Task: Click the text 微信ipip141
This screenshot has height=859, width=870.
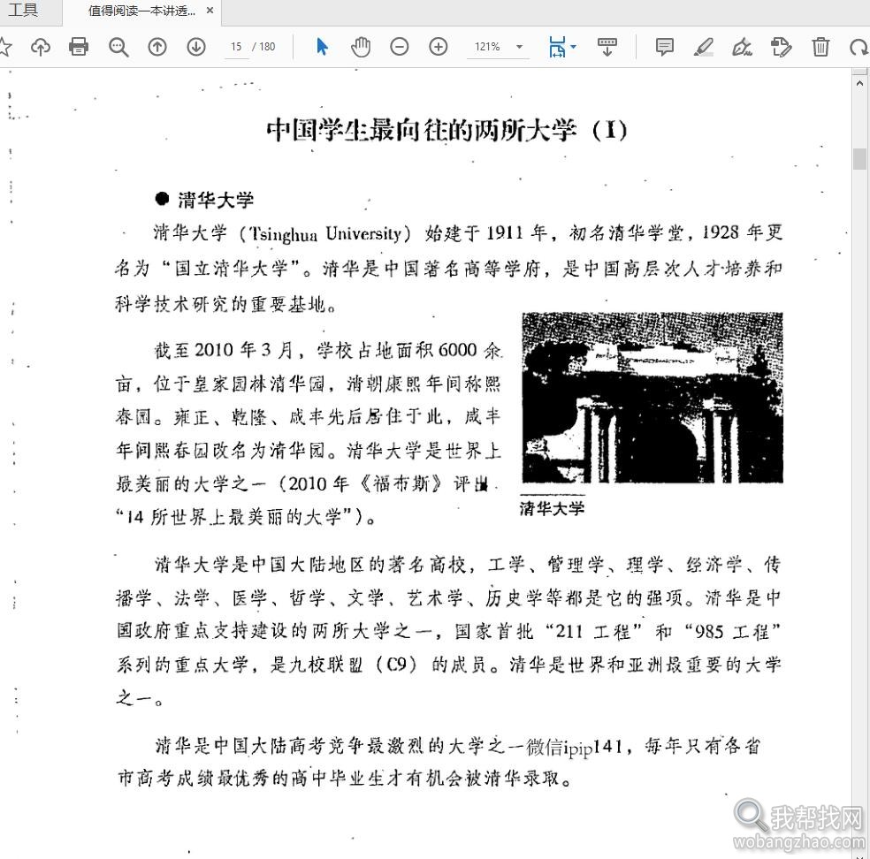Action: (x=575, y=748)
